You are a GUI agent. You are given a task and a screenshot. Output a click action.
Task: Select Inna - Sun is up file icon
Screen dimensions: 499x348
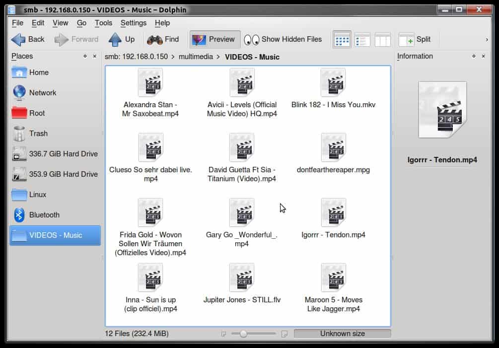click(x=150, y=278)
